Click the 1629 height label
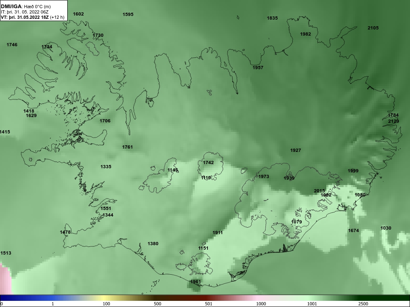The width and height of the screenshot is (410, 307). click(32, 115)
